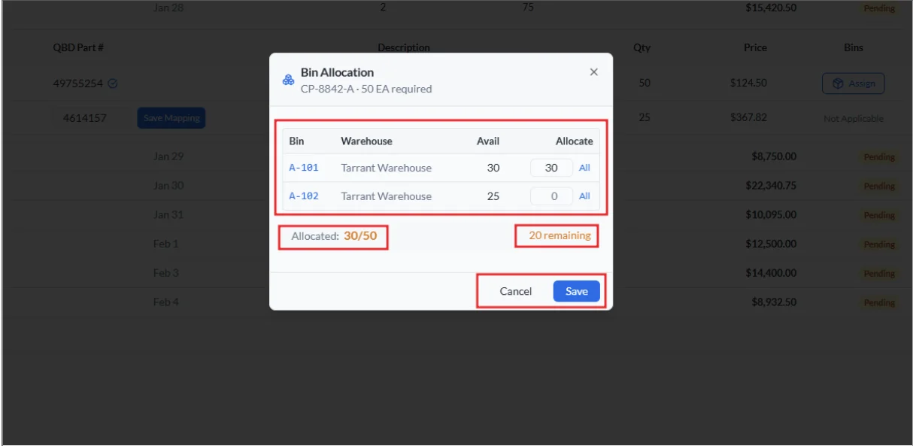Click the Save Mapping button
The height and width of the screenshot is (446, 913).
[x=171, y=118]
